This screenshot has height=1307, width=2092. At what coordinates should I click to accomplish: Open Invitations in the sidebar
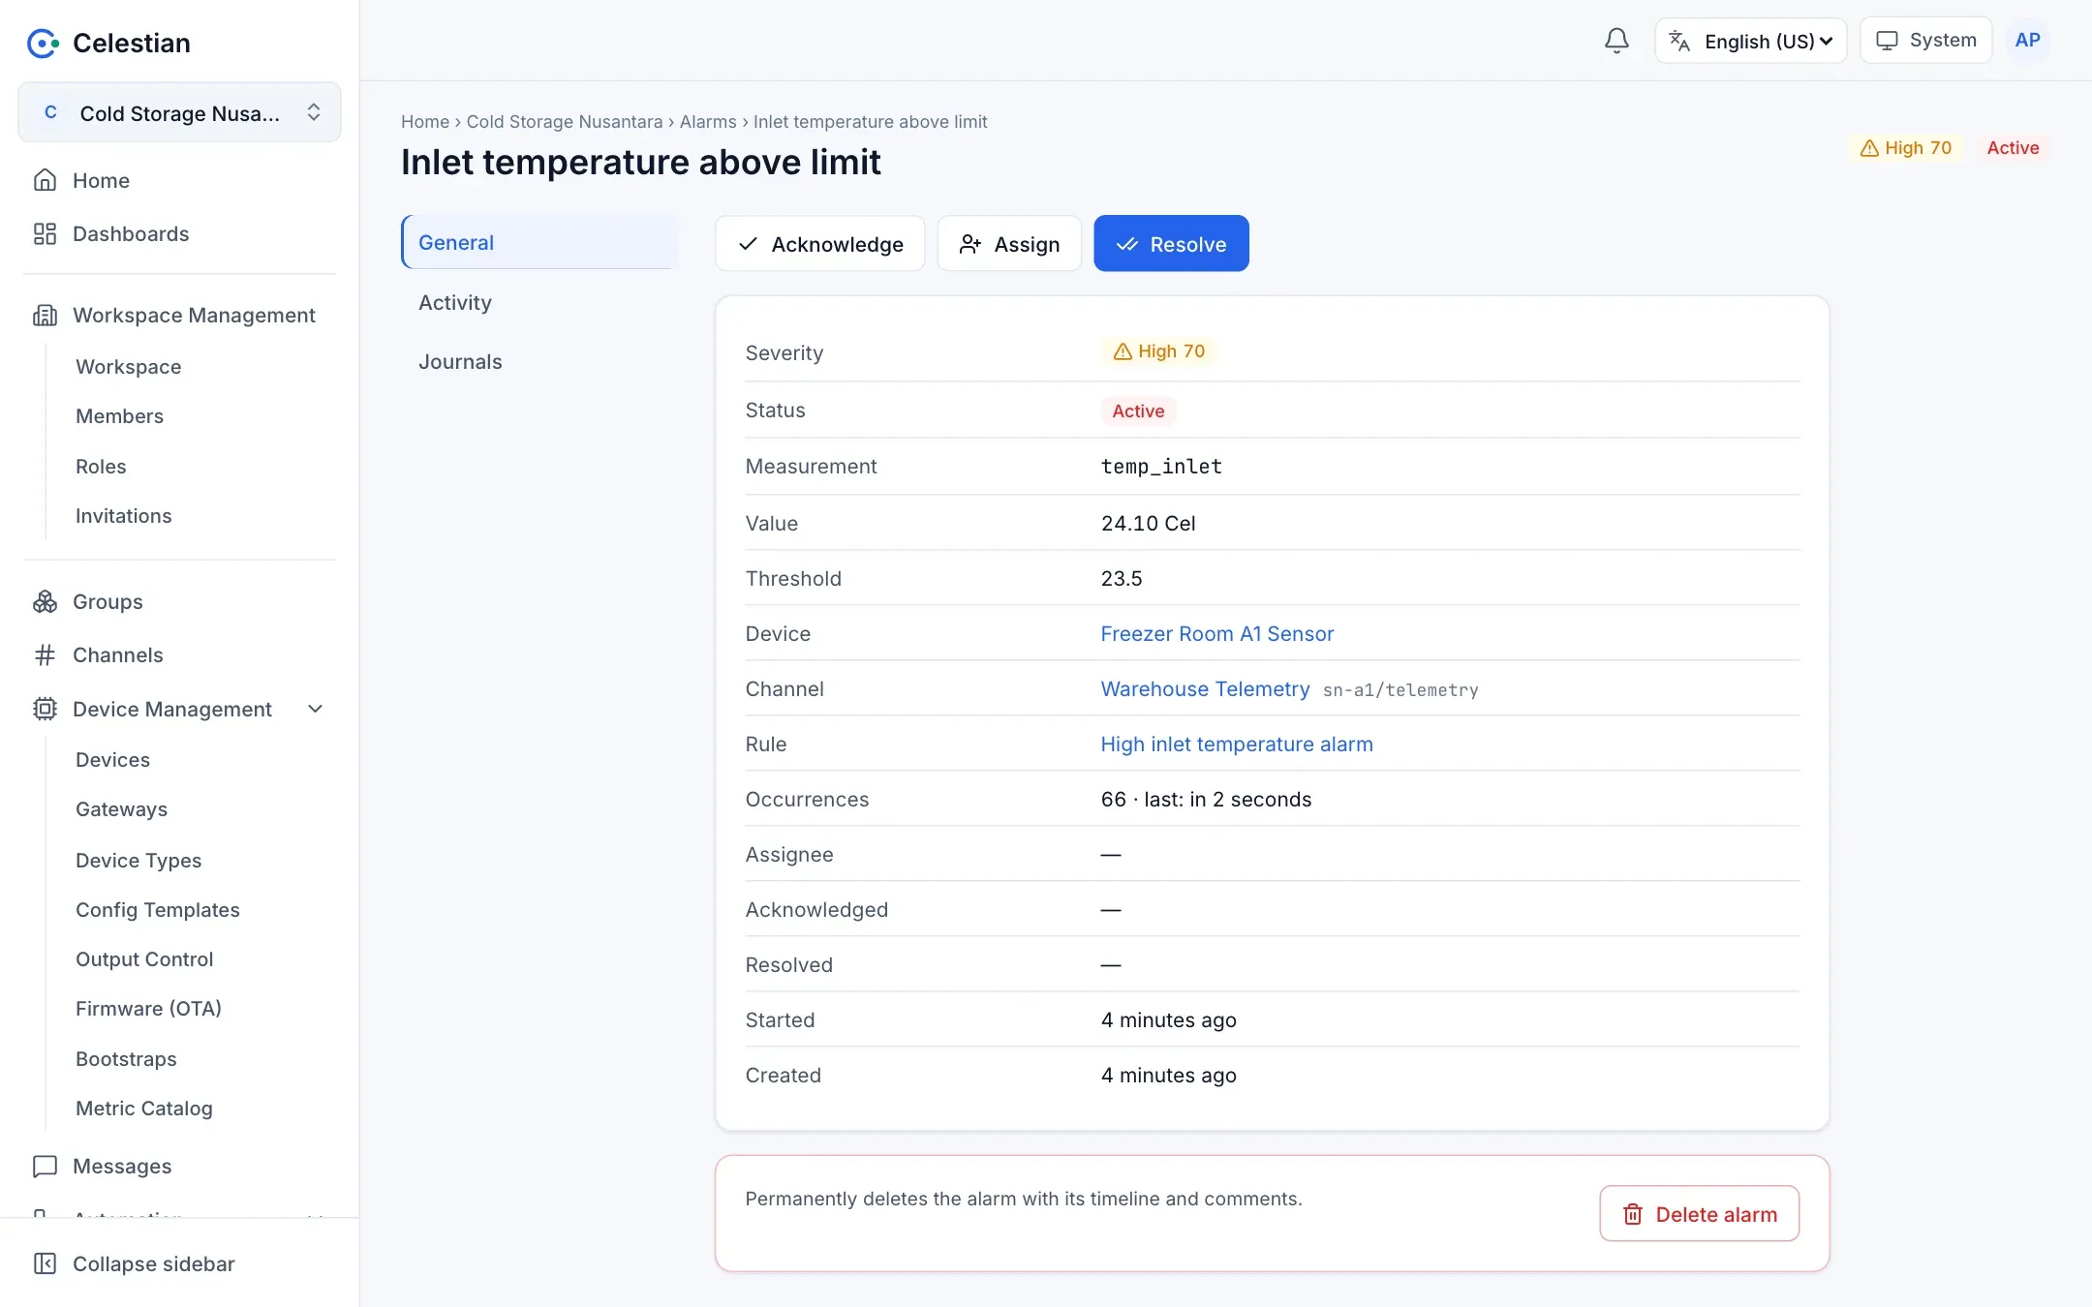[x=123, y=516]
